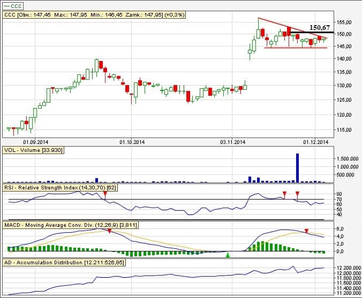Click the rightmost red signal arrow on RSI
The image size is (362, 298).
(297, 194)
